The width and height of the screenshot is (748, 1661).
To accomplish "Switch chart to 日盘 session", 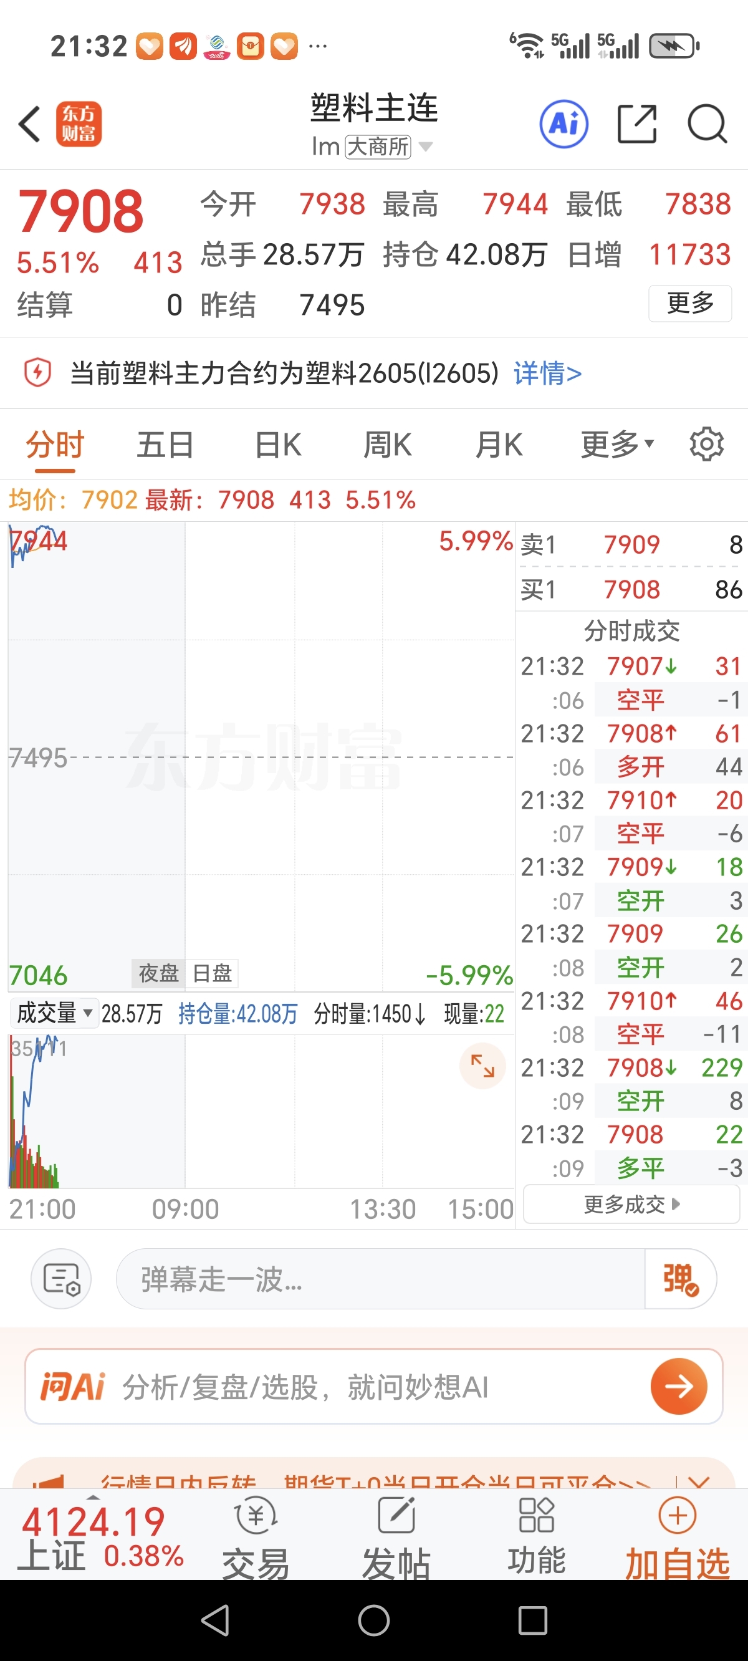I will coord(212,973).
